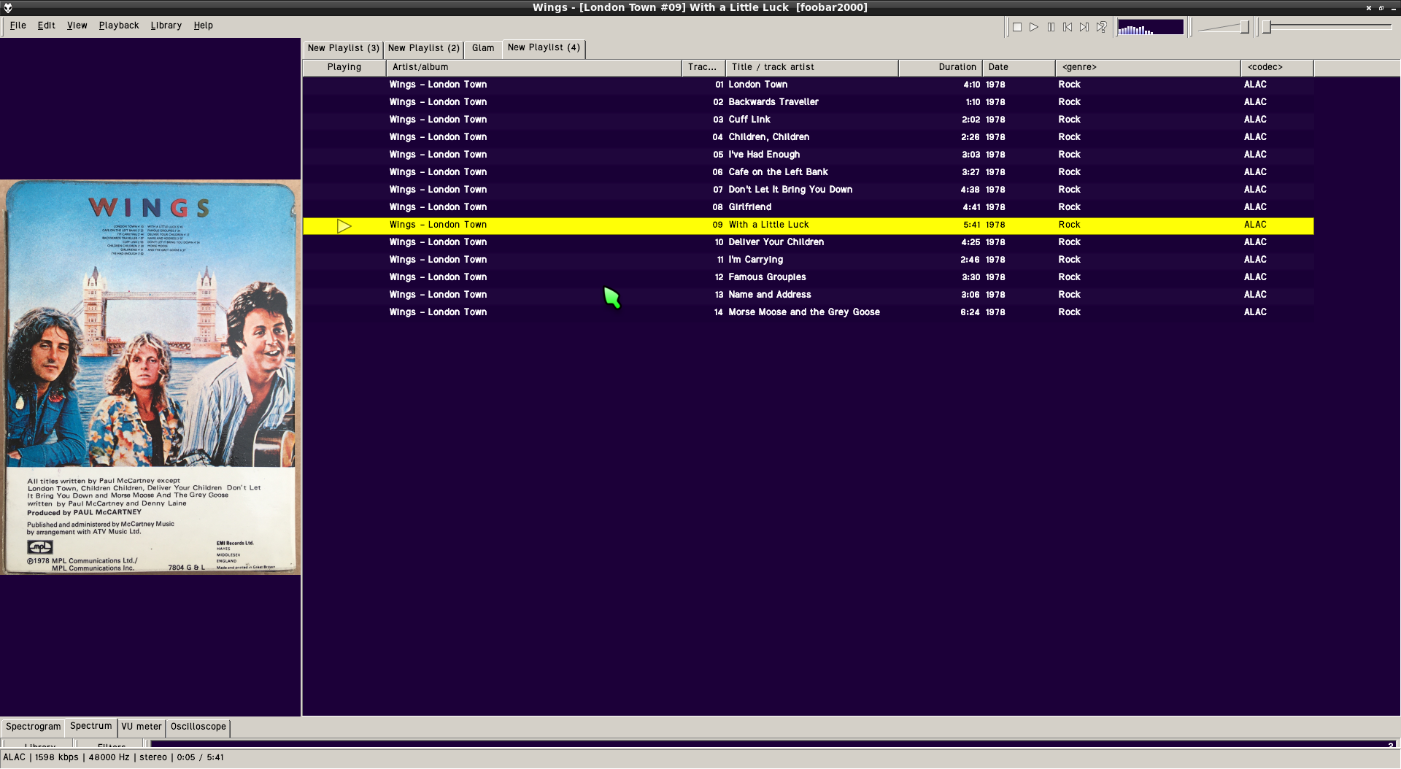Select track 06 Cafe on the Left Bank
The image size is (1401, 769).
click(808, 172)
